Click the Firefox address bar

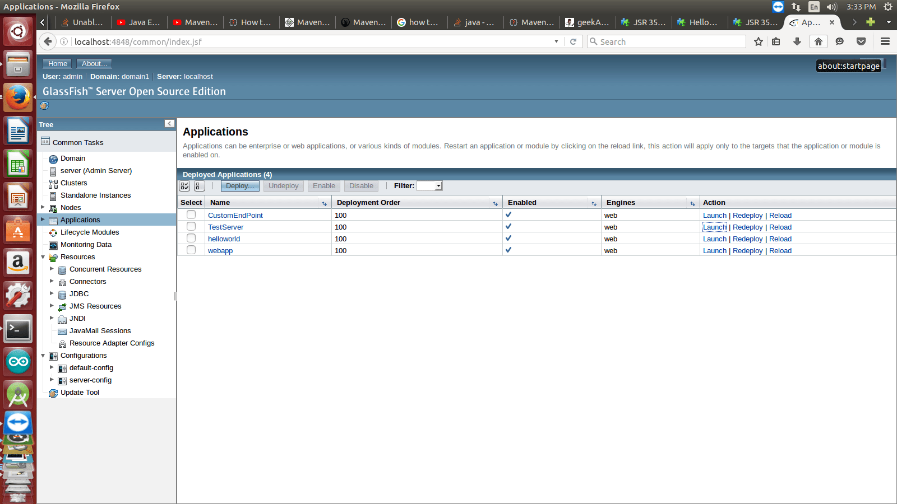click(x=311, y=41)
